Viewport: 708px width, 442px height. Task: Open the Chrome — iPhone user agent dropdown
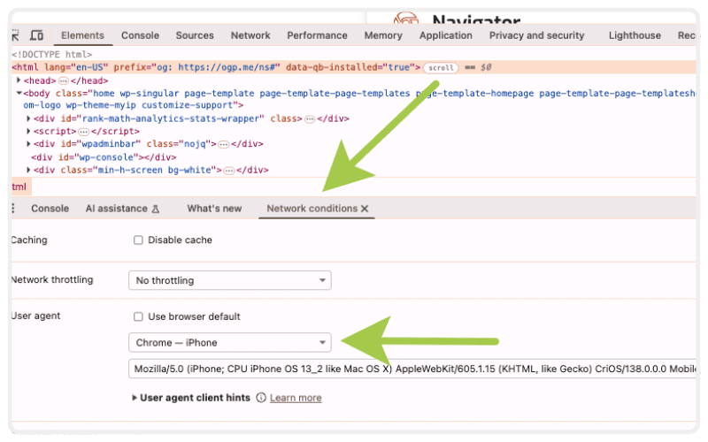(x=230, y=343)
